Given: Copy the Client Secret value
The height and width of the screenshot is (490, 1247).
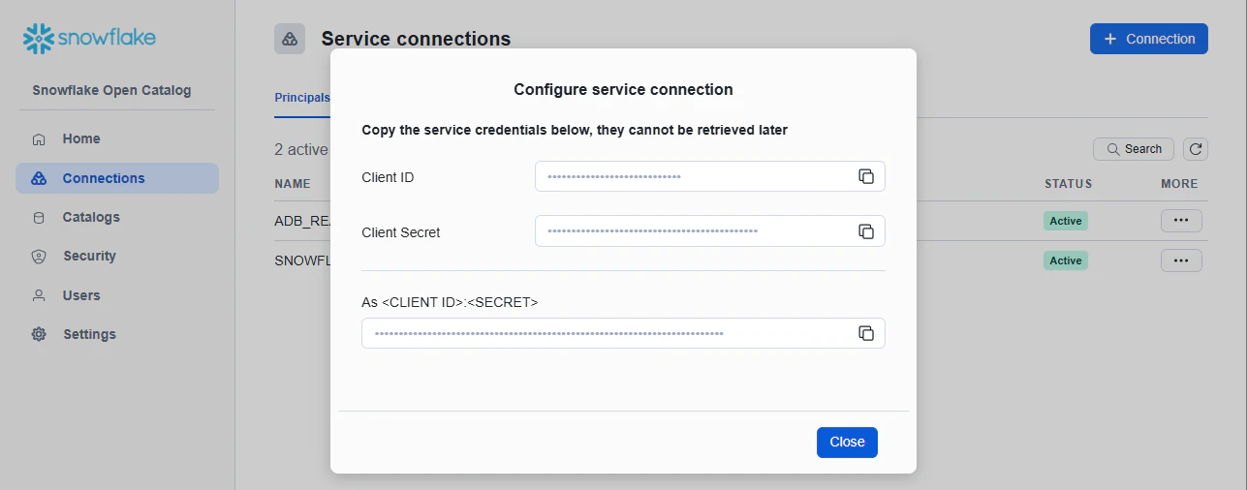Looking at the screenshot, I should [866, 231].
